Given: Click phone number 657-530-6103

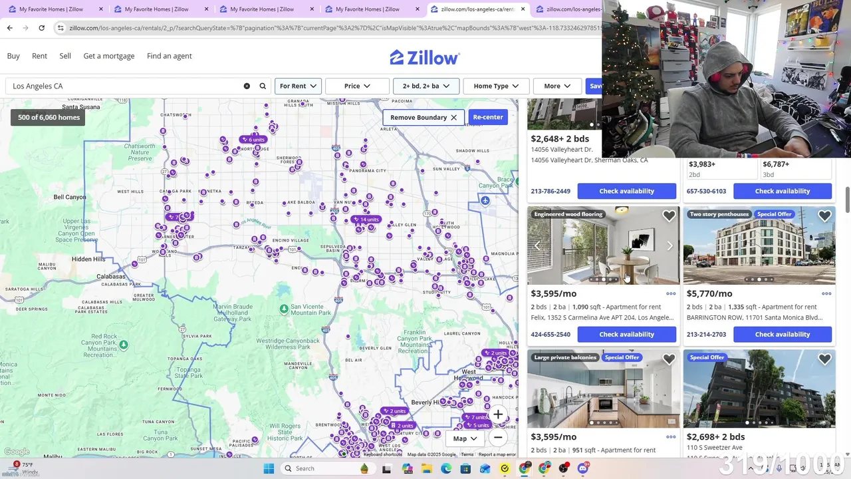Looking at the screenshot, I should pyautogui.click(x=706, y=191).
